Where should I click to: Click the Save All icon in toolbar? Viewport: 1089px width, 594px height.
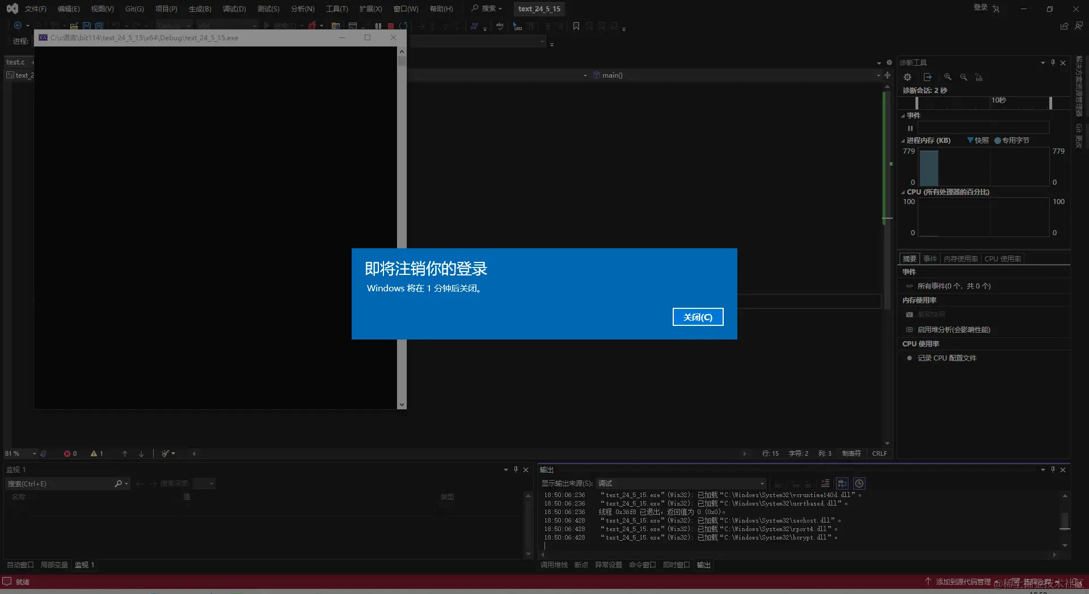(99, 26)
